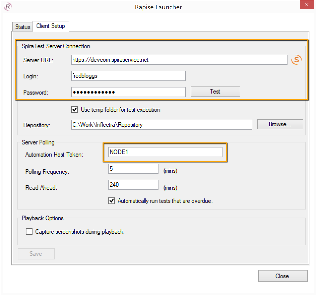Uncheck 'Automatically run tests that are overdue'
317x296 pixels.
click(x=111, y=201)
